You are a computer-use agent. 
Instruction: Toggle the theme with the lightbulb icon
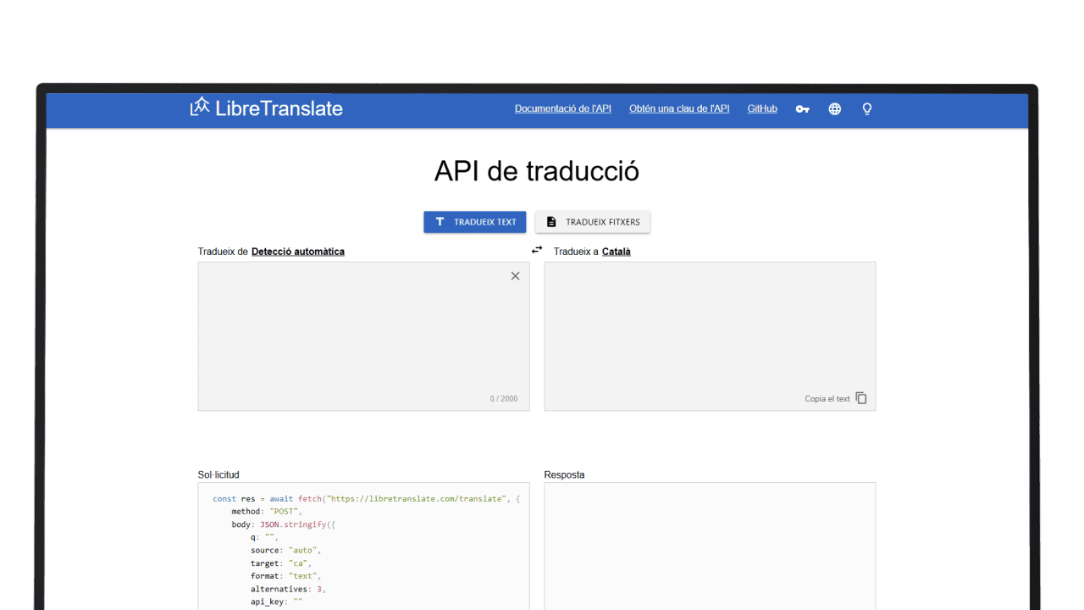(x=866, y=109)
